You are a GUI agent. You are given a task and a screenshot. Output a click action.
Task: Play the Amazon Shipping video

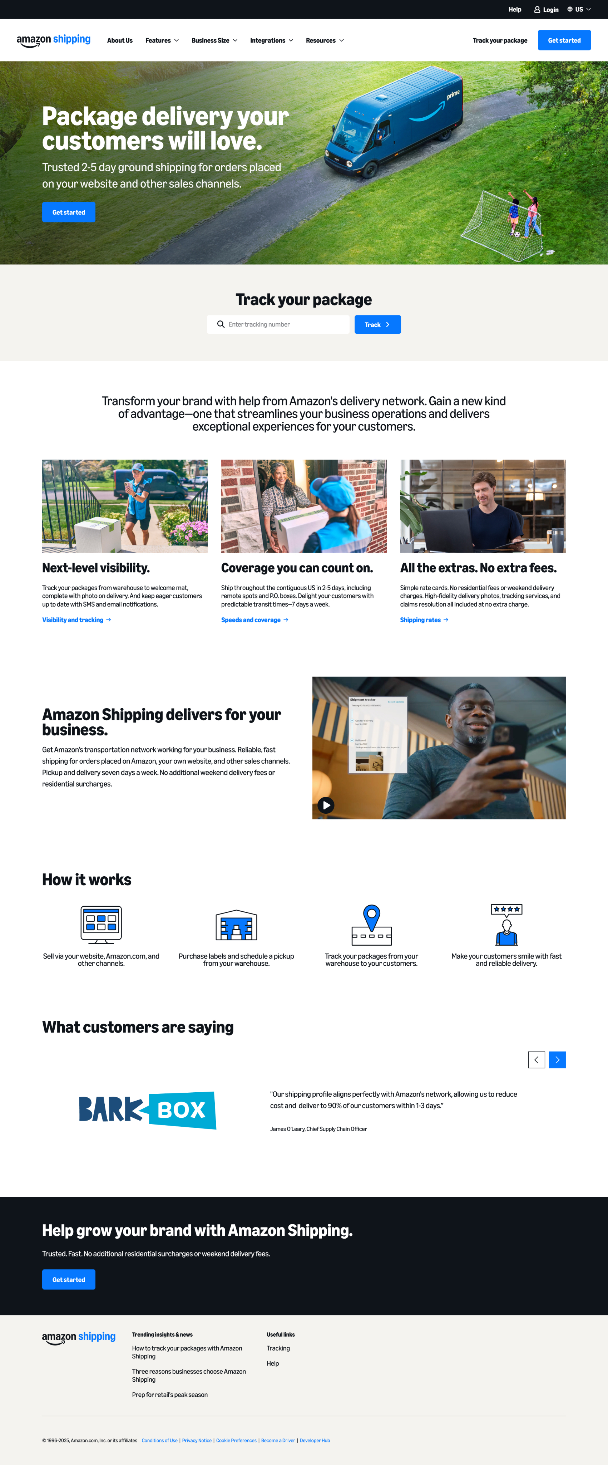click(326, 805)
